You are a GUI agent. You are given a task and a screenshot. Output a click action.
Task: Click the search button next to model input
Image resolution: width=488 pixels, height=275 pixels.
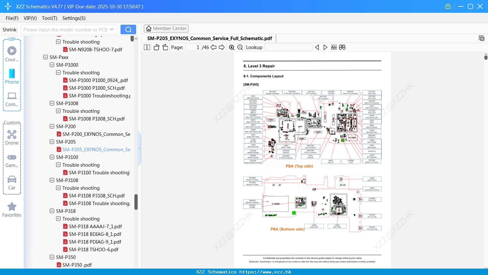128,29
